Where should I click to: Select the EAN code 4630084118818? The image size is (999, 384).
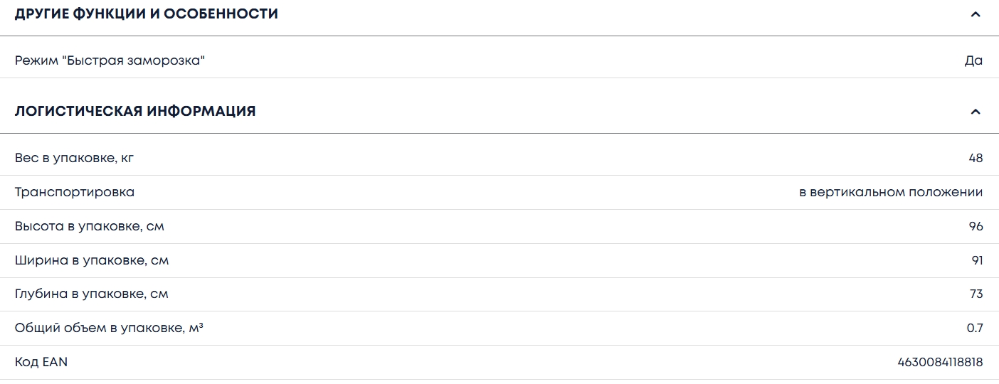[940, 363]
